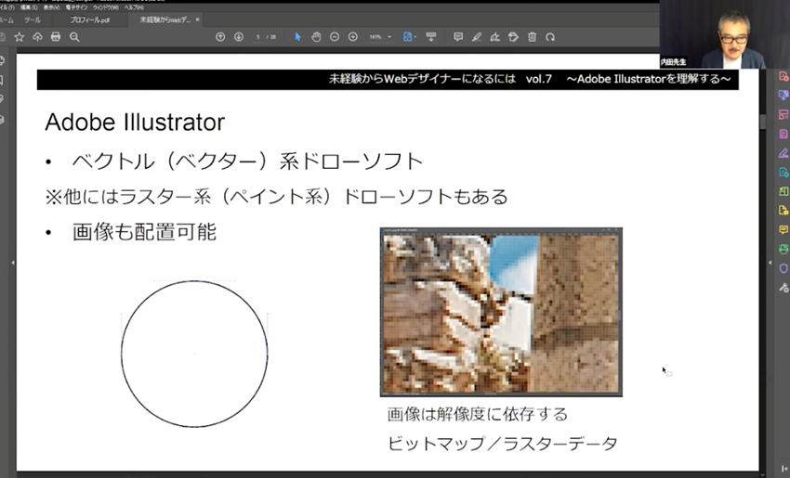Click the trash delete icon in toolbar
790x478 pixels.
[x=532, y=37]
